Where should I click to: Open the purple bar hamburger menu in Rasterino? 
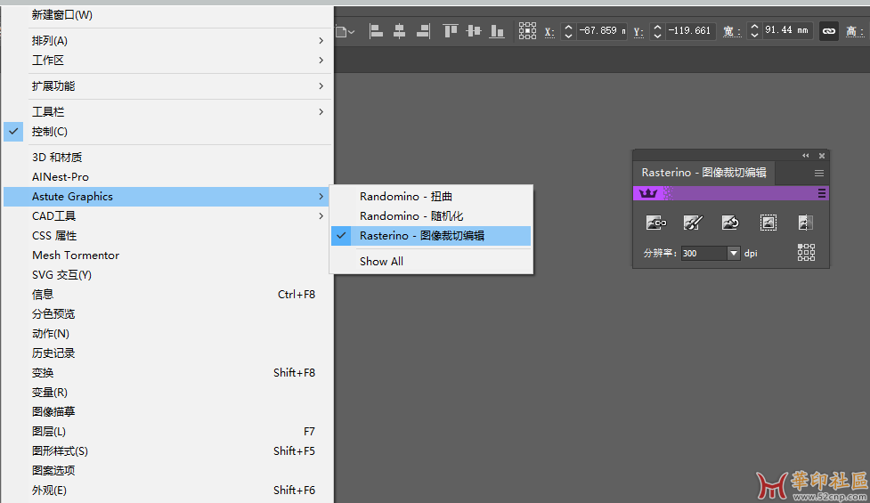pyautogui.click(x=822, y=193)
